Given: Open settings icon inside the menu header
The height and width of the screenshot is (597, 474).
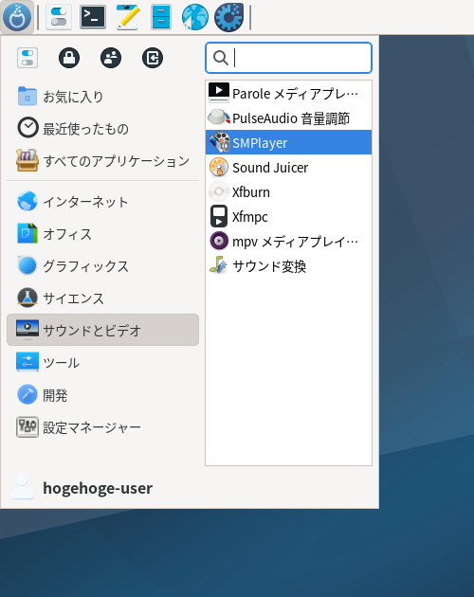Looking at the screenshot, I should [27, 58].
